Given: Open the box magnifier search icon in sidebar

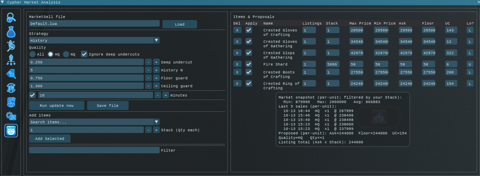Looking at the screenshot, I should pos(11,18).
